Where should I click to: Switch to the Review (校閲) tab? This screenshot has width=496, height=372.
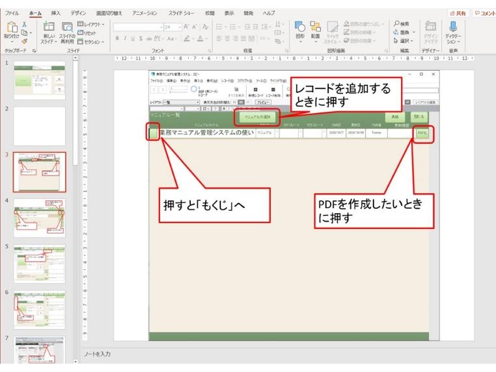pyautogui.click(x=210, y=13)
